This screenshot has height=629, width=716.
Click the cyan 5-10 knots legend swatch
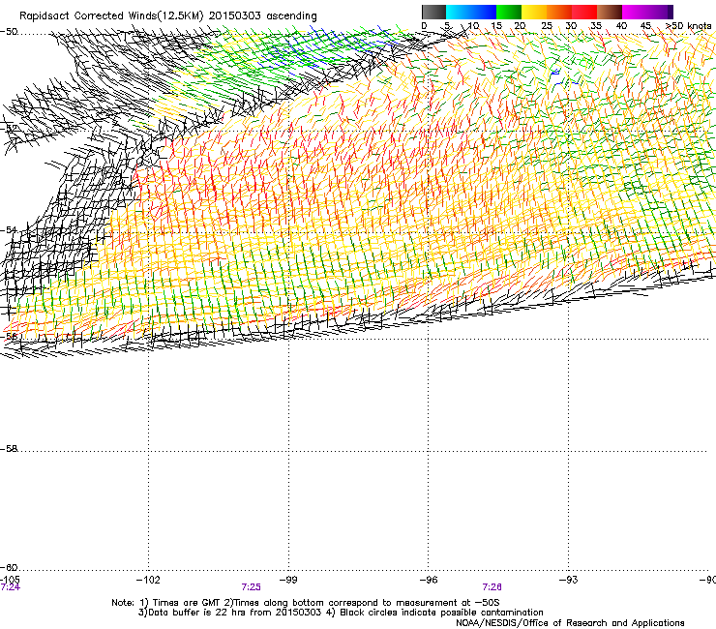click(459, 12)
